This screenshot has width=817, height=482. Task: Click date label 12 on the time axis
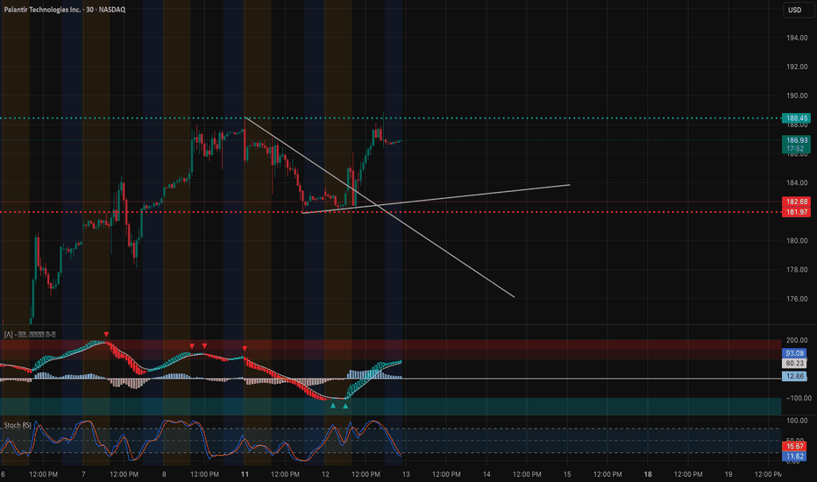[x=325, y=475]
